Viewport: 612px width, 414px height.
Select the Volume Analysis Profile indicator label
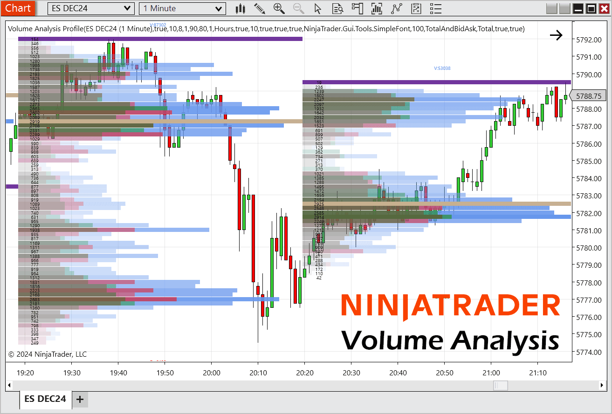click(x=266, y=29)
